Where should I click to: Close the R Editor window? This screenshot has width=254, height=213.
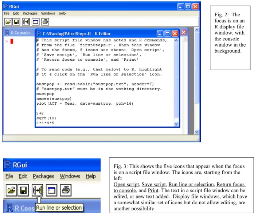[x=175, y=33]
